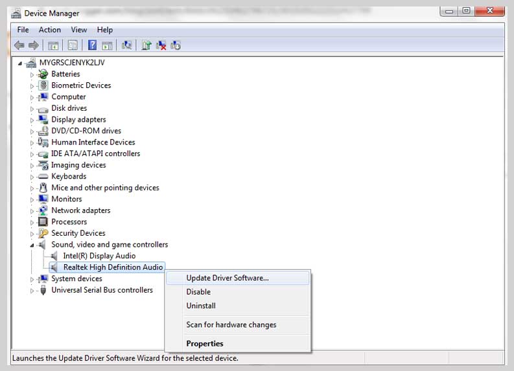Click the Update driver software toolbar icon
This screenshot has width=514, height=371.
click(146, 45)
